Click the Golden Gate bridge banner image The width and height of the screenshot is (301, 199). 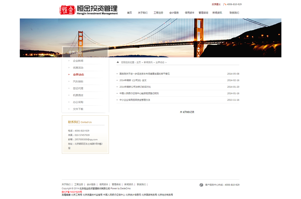click(x=150, y=38)
